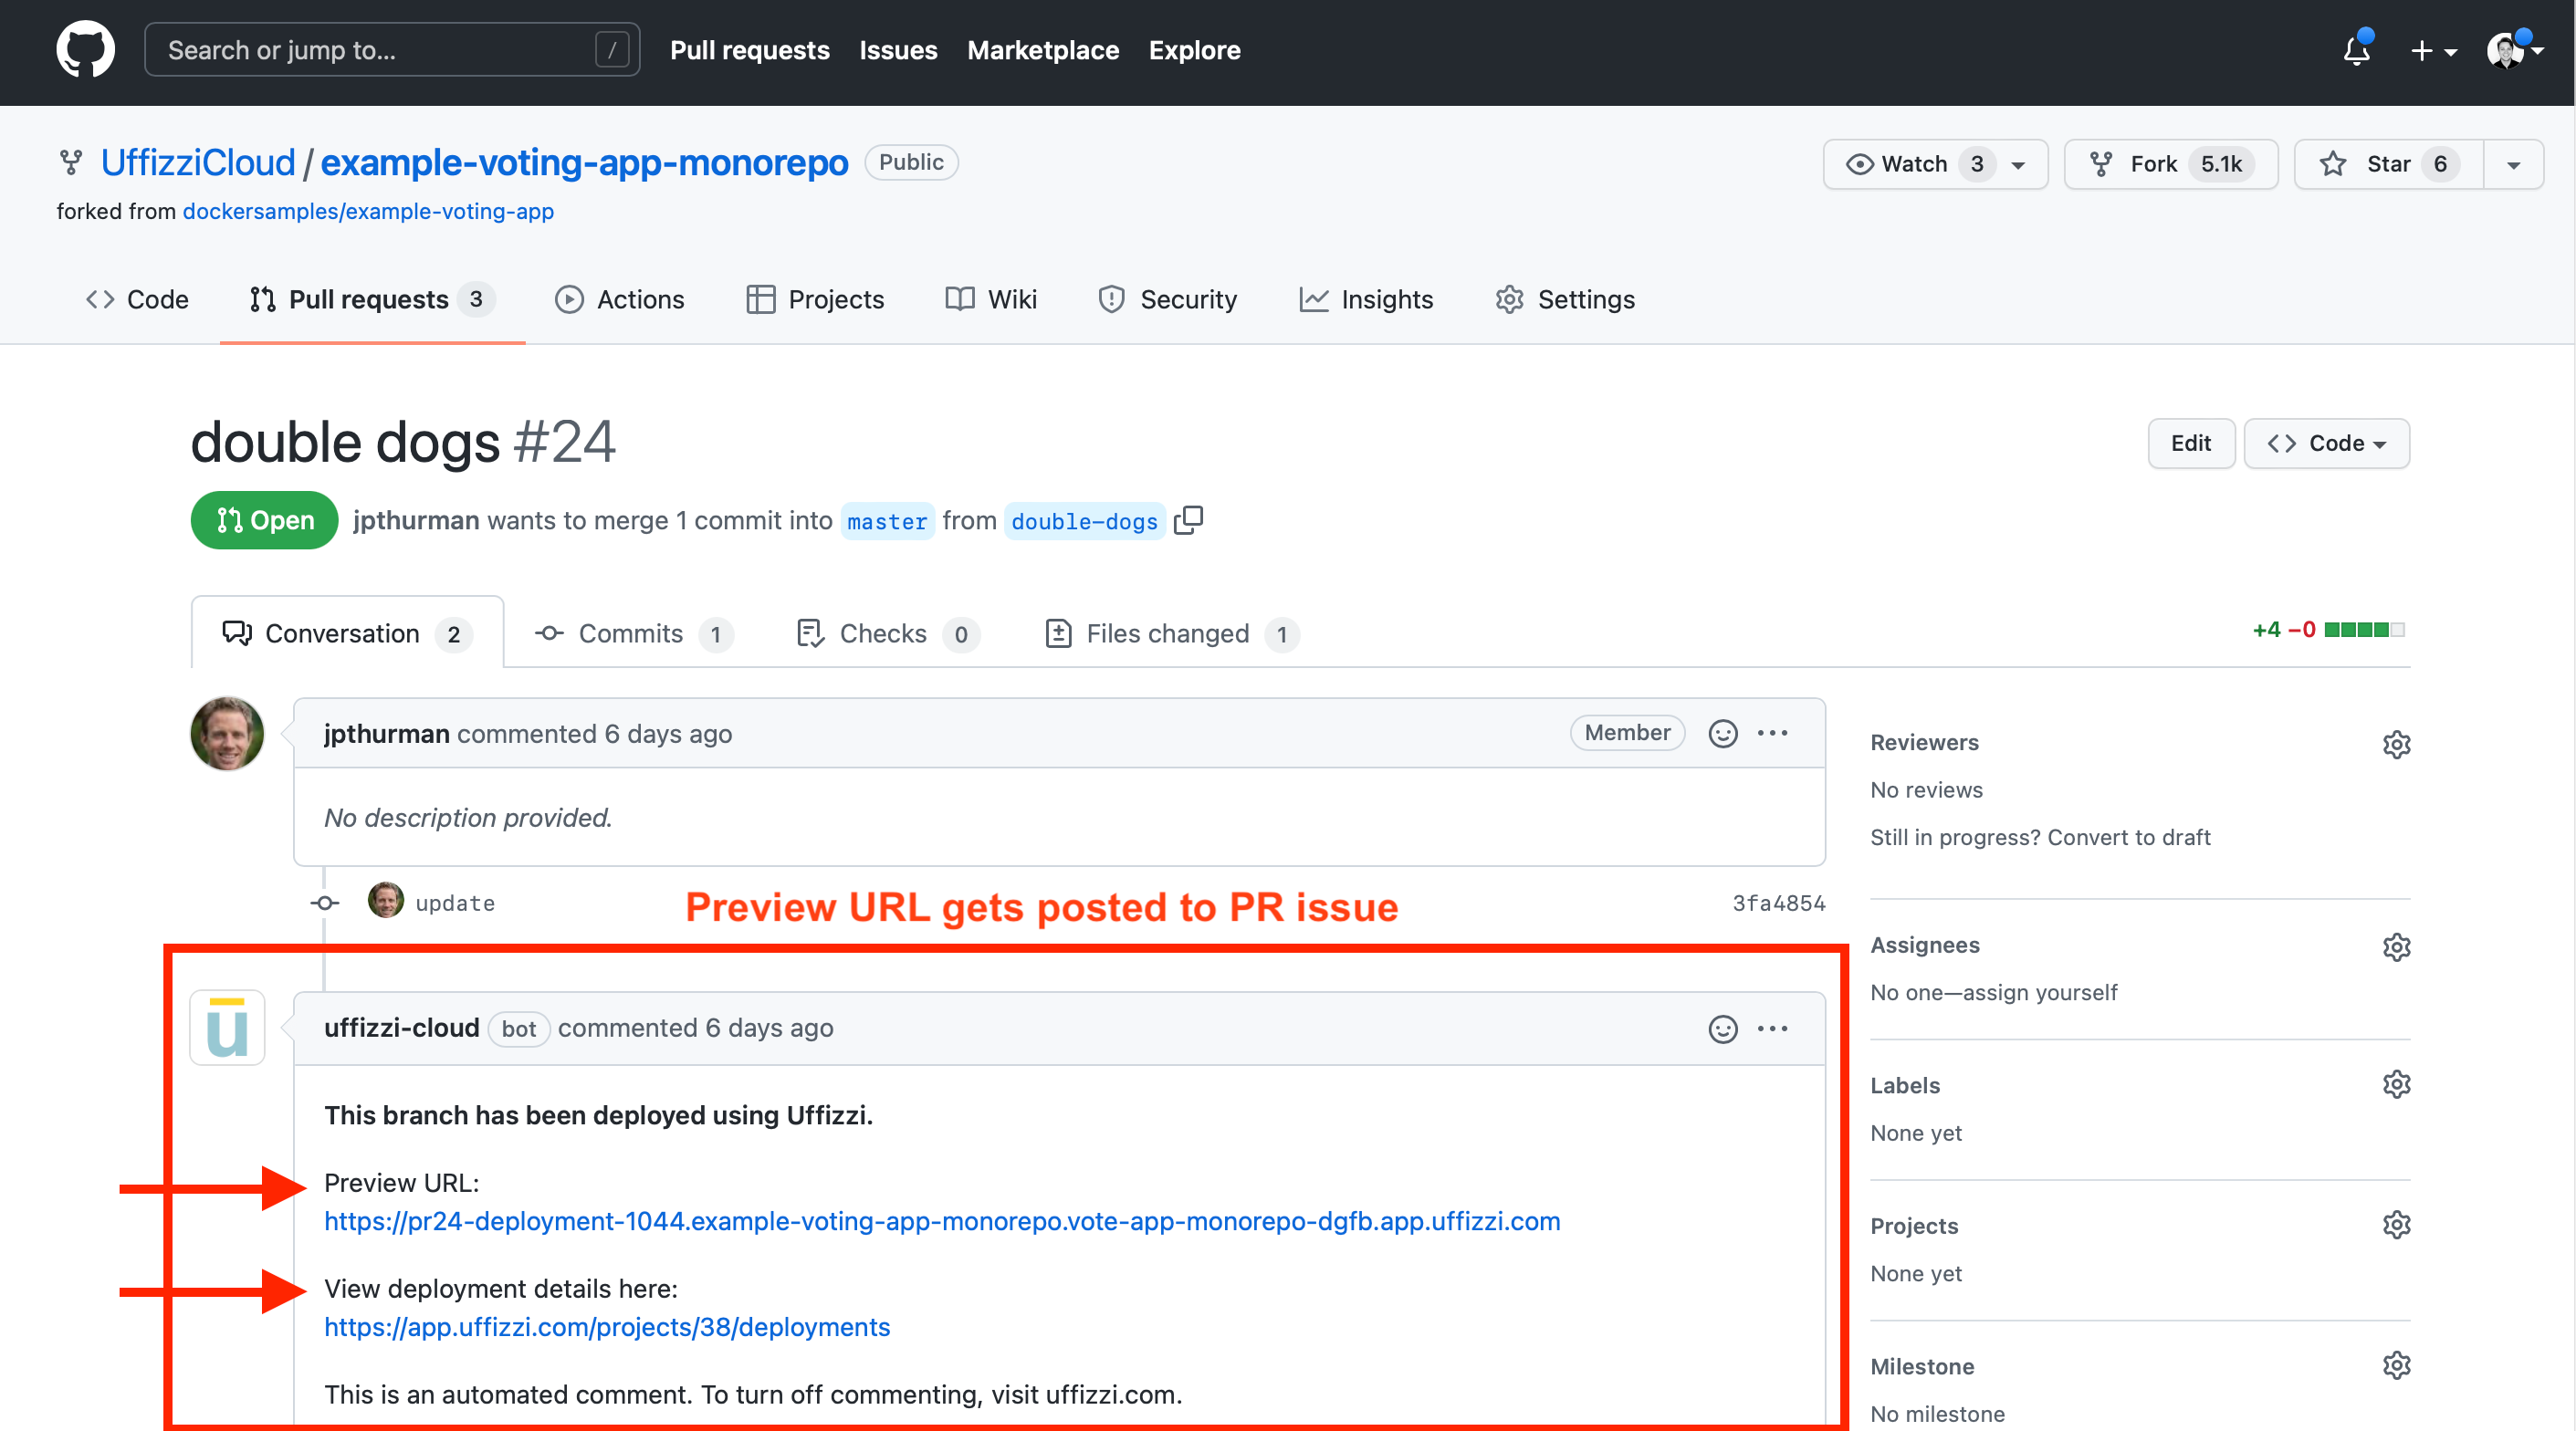Open the Actions tab
The width and height of the screenshot is (2576, 1431).
620,299
